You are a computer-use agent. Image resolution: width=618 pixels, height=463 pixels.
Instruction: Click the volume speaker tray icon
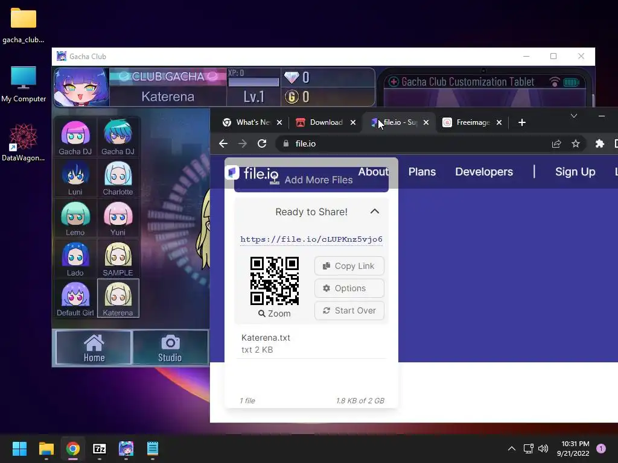coord(543,449)
